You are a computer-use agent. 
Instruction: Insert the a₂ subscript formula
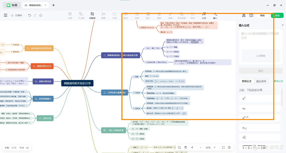pyautogui.click(x=260, y=108)
